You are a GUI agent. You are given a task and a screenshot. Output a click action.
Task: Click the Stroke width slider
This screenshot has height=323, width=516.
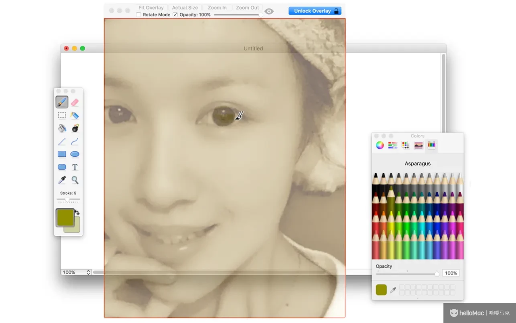68,199
